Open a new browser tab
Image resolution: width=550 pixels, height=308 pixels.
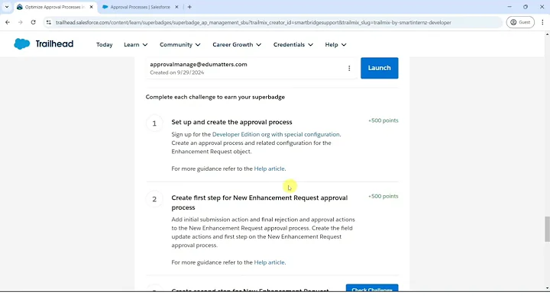point(189,7)
